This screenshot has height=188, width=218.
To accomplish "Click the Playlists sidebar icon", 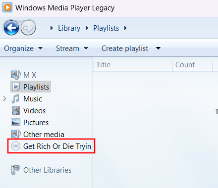I will click(16, 87).
